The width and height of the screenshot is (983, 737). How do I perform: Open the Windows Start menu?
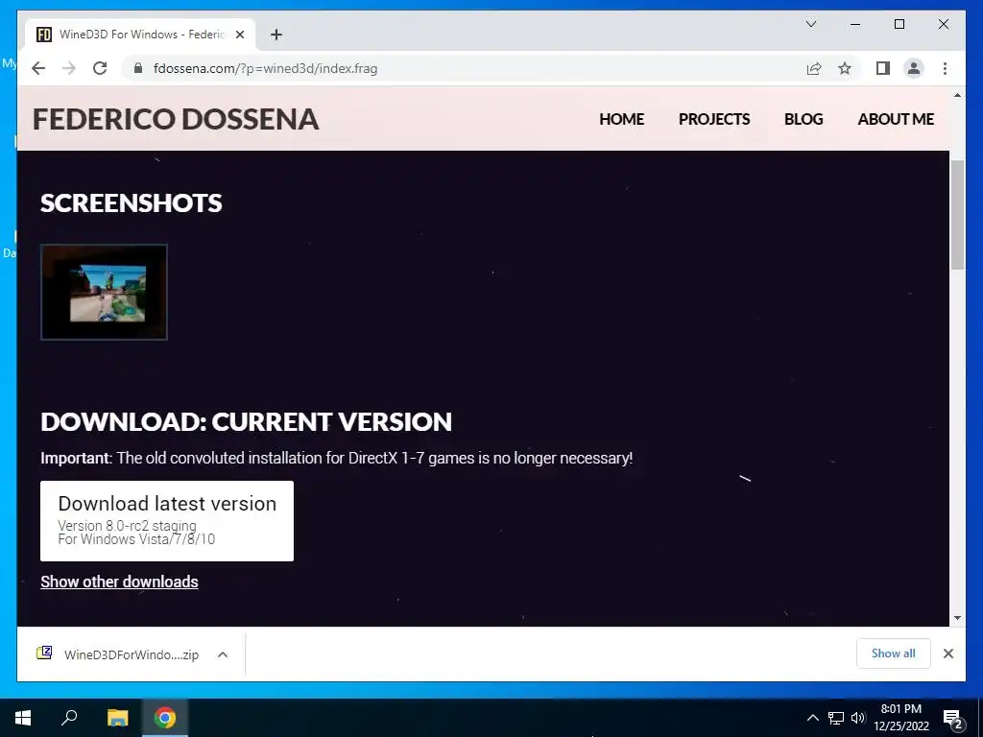(x=23, y=718)
